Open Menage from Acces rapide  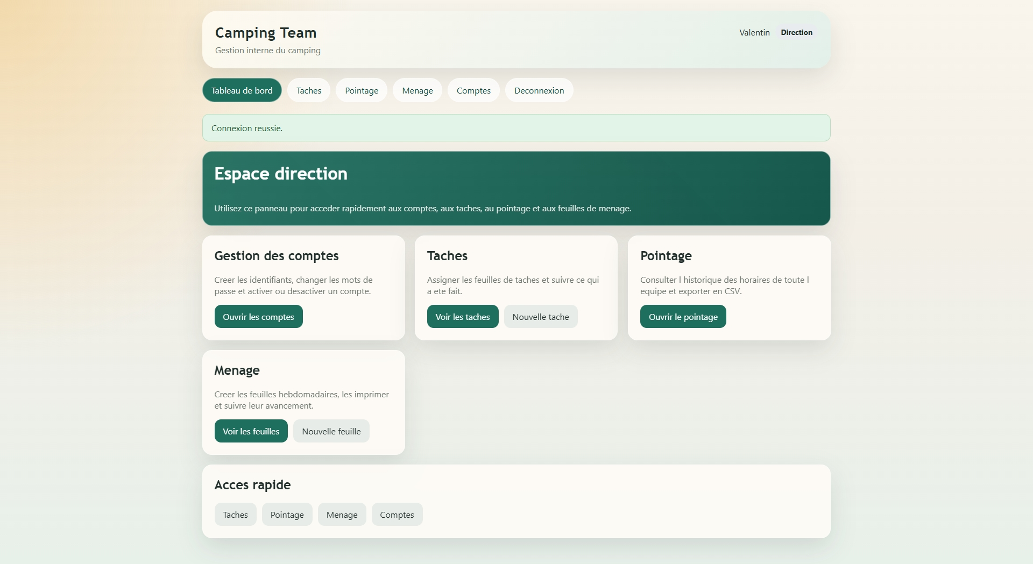[x=342, y=514]
